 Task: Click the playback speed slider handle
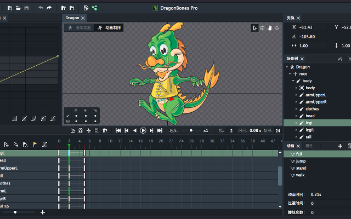pyautogui.click(x=191, y=130)
